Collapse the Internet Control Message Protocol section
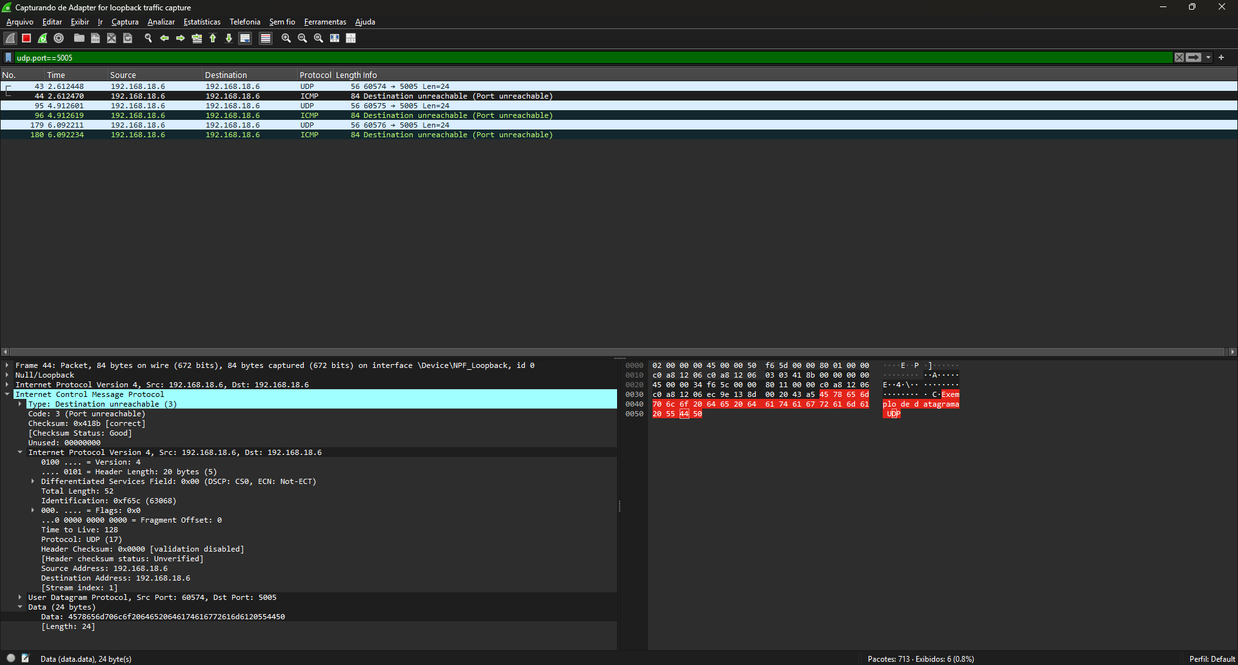The image size is (1238, 665). coord(7,394)
